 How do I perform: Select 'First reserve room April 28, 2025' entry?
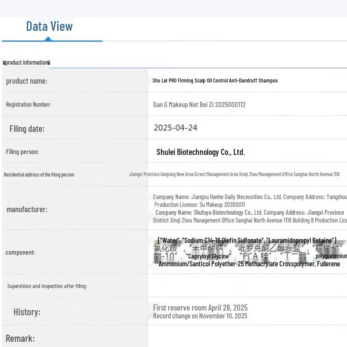200,308
